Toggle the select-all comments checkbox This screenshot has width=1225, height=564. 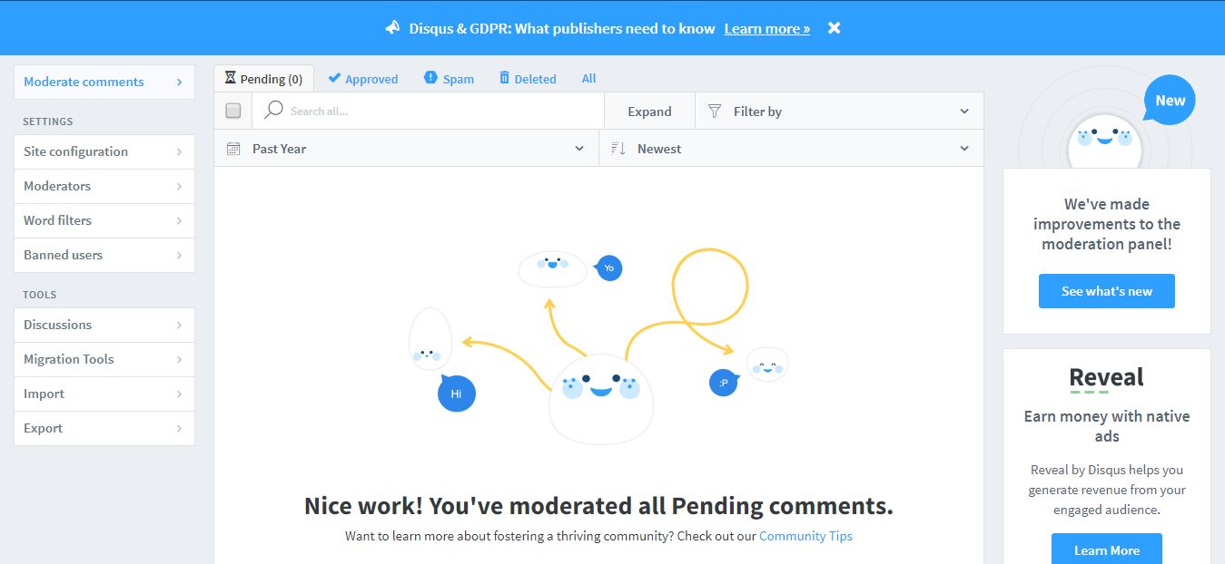(233, 111)
